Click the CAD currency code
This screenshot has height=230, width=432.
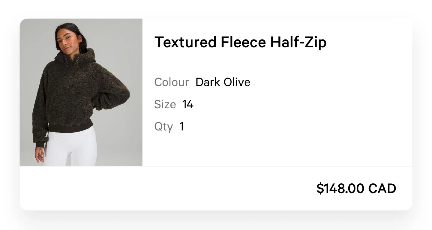382,188
